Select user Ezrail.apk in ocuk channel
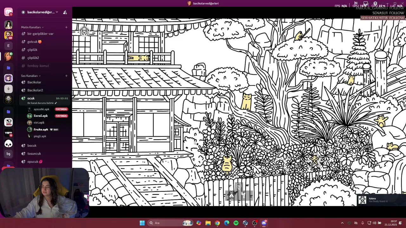Image resolution: width=406 pixels, height=228 pixels. pos(41,116)
